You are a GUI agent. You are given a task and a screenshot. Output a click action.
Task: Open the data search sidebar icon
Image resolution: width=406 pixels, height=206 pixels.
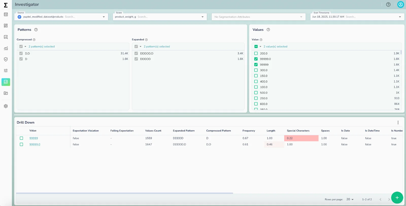coord(6,37)
